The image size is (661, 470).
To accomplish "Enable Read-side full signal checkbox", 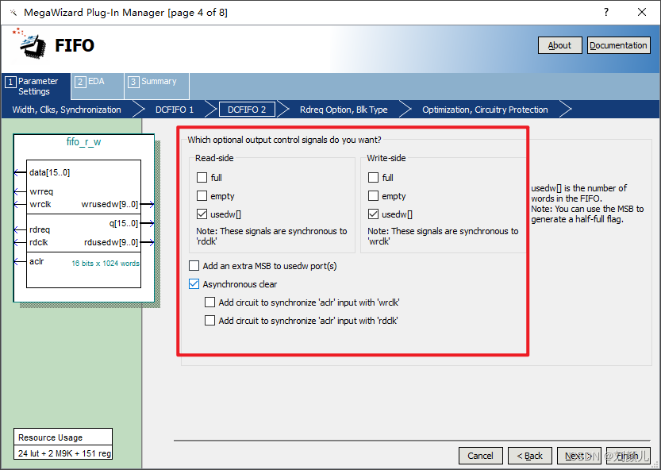I will coord(202,177).
